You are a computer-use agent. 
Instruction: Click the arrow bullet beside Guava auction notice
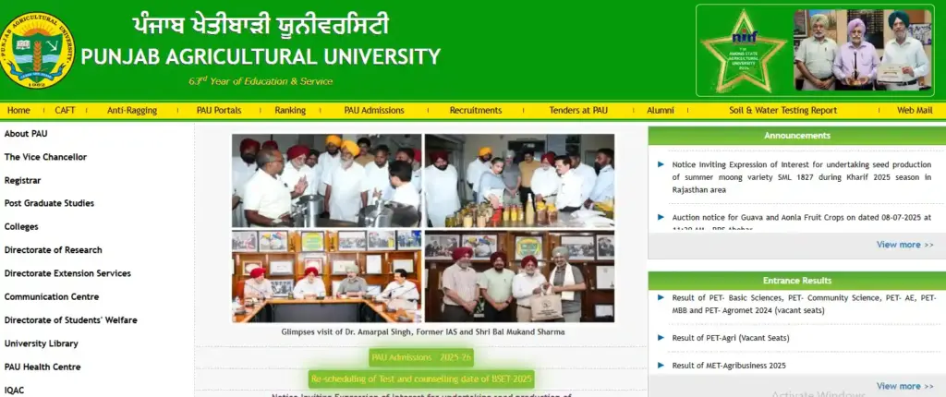(661, 218)
